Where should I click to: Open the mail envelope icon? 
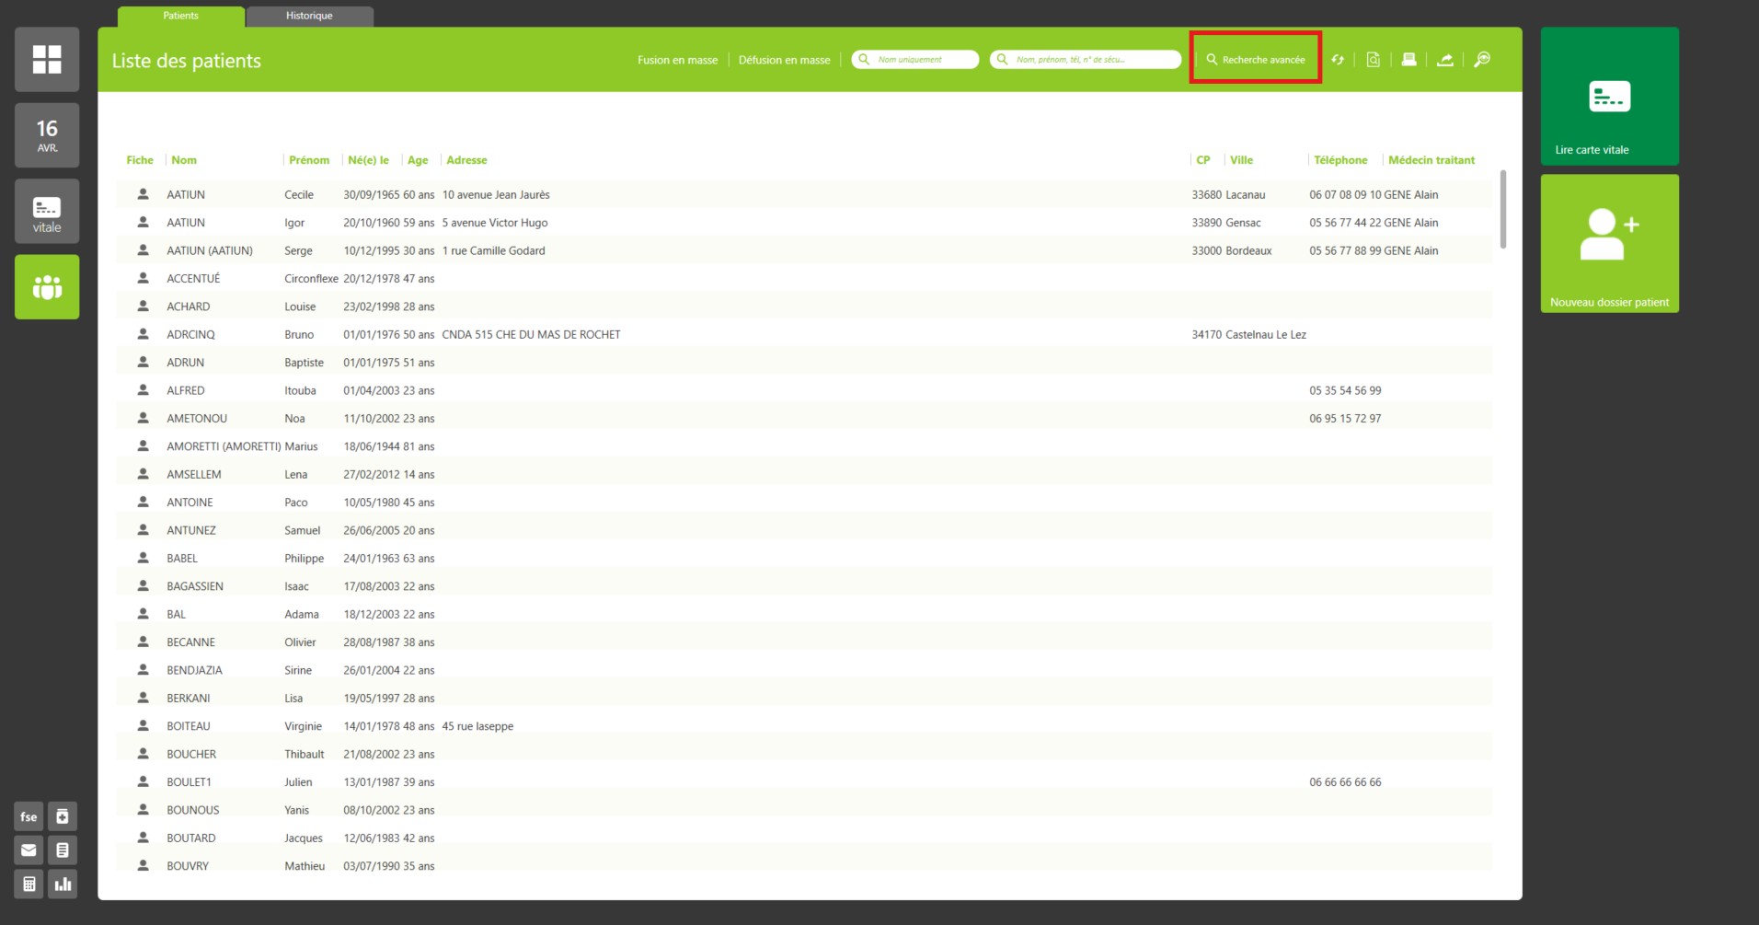click(x=29, y=850)
